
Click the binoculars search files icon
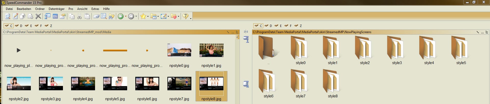pyautogui.click(x=111, y=17)
